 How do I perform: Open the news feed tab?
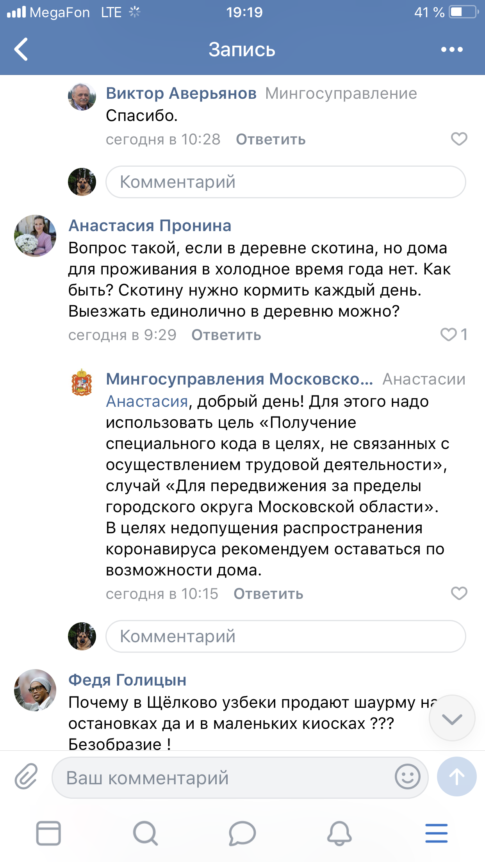pos(48,833)
